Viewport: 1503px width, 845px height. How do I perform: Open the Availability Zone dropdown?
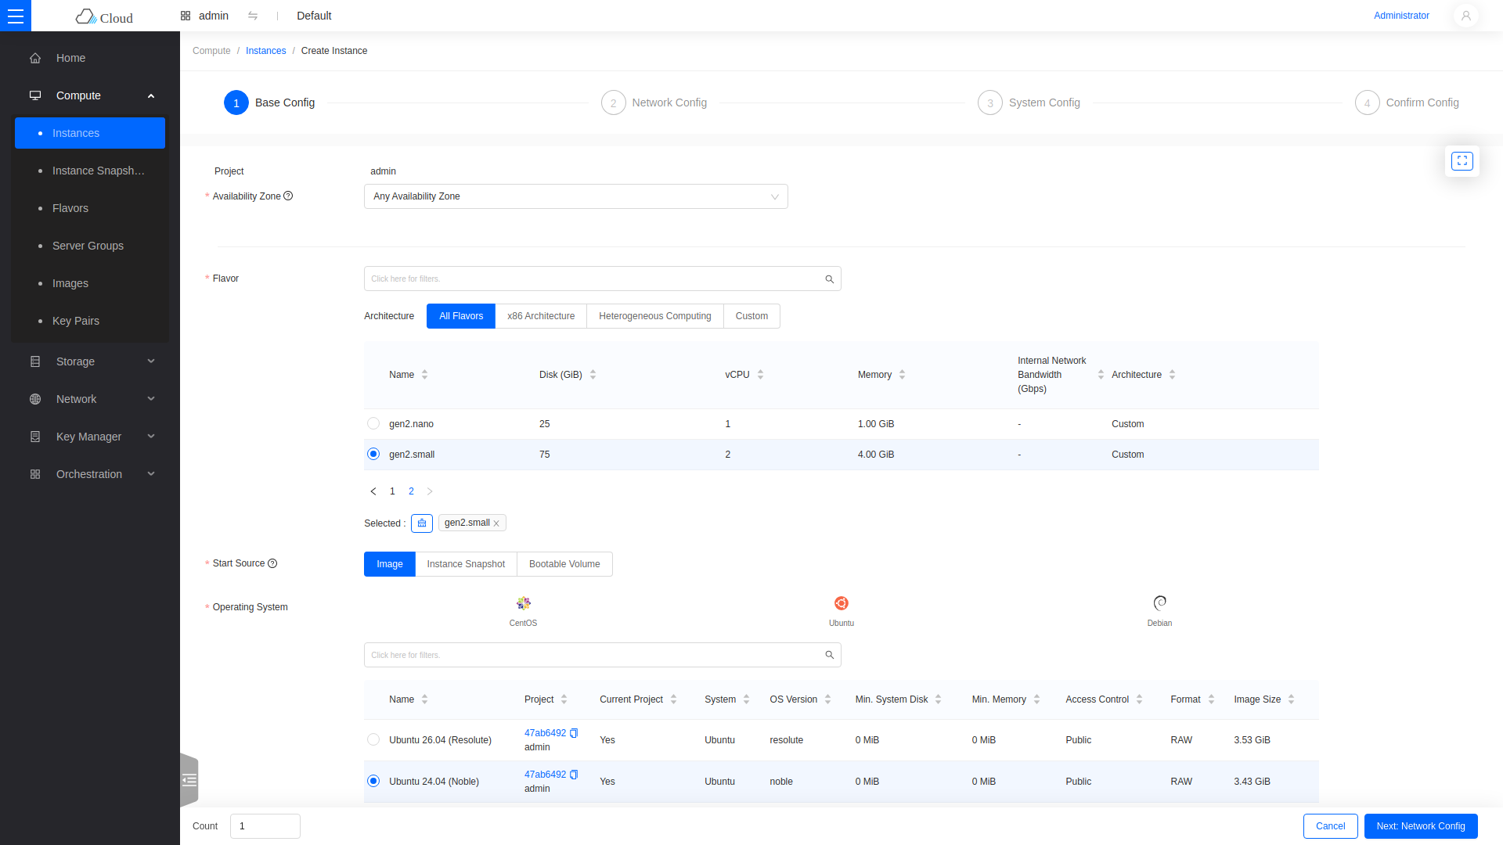point(575,196)
